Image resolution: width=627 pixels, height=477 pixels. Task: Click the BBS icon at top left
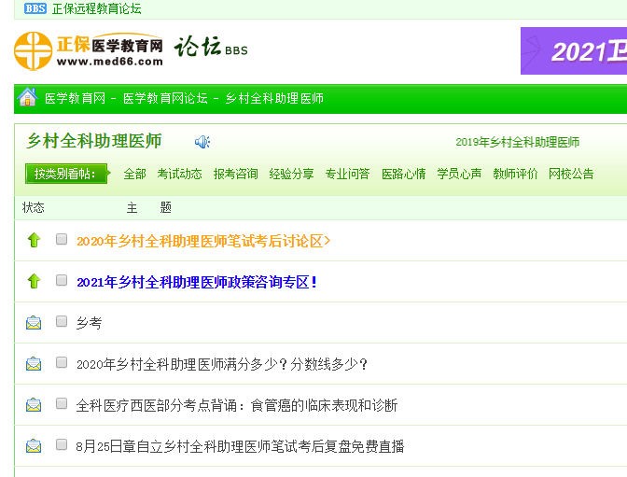pyautogui.click(x=35, y=8)
